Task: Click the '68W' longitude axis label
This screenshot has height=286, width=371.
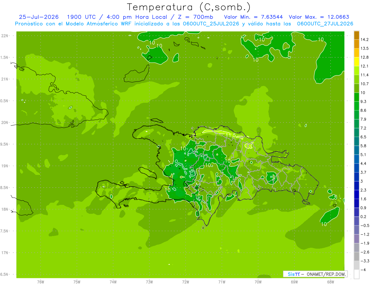Action: pos(330,282)
